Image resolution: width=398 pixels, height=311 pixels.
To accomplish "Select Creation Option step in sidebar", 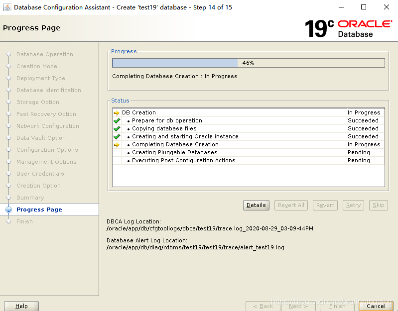I will point(38,186).
